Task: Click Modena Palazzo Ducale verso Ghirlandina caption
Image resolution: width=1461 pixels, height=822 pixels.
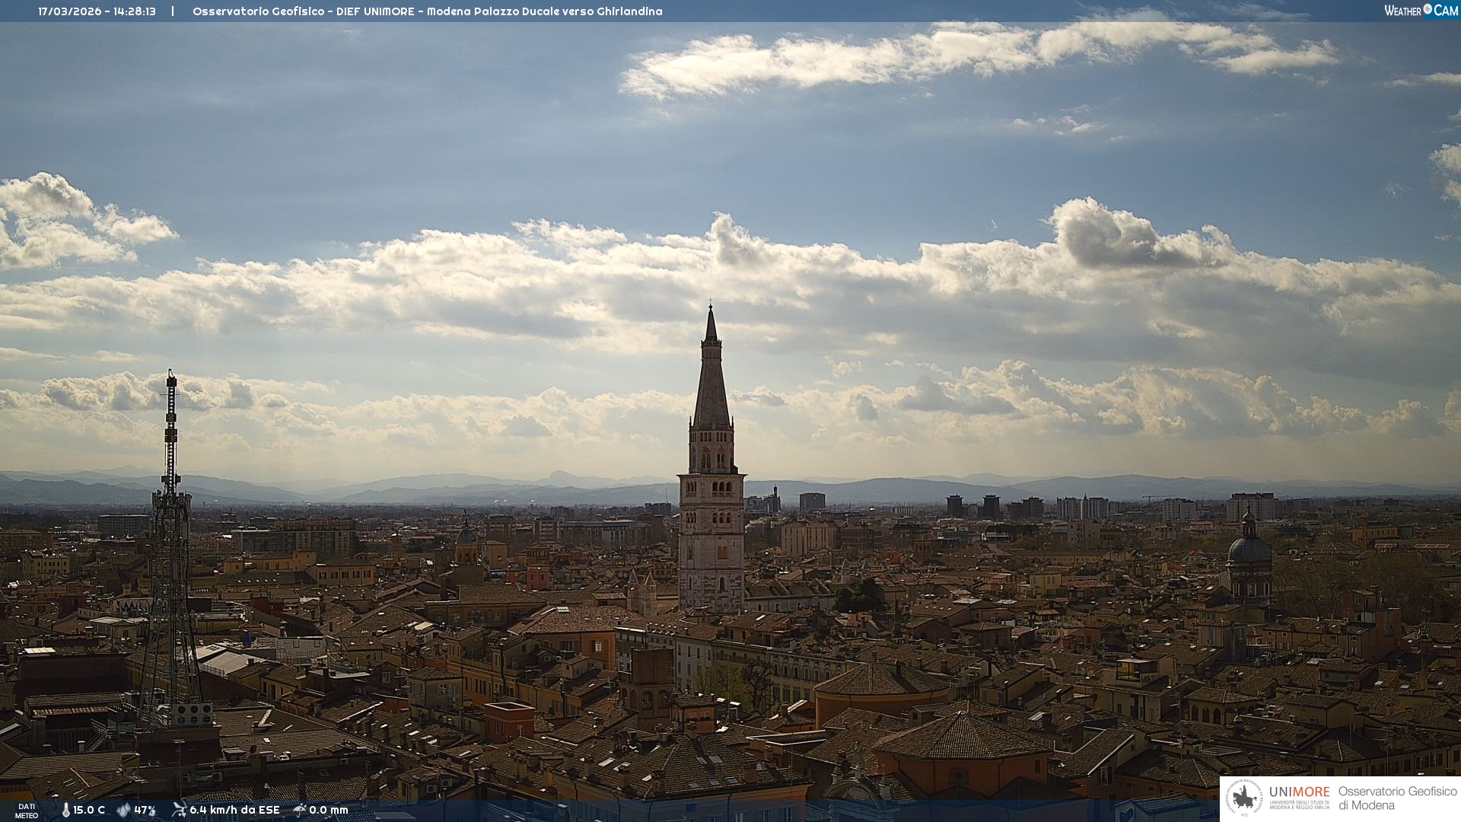Action: point(544,11)
